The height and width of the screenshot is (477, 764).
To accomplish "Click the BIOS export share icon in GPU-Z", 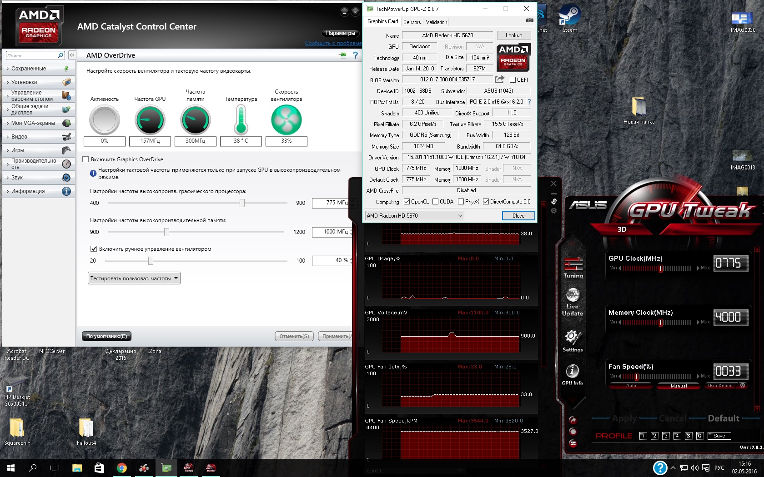I will pyautogui.click(x=499, y=79).
